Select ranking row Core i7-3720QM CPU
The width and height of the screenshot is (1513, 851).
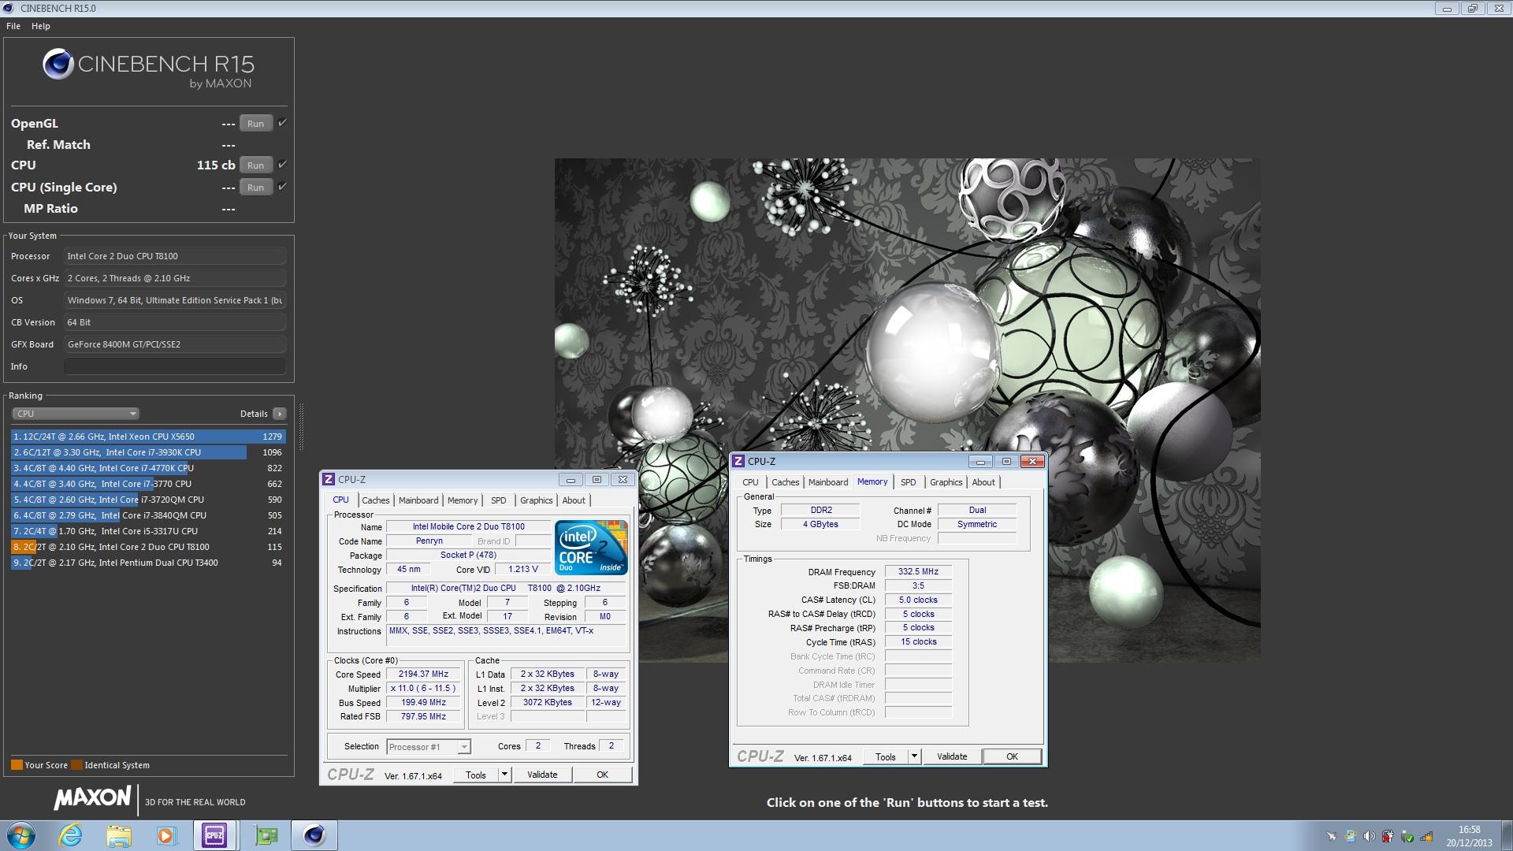148,500
